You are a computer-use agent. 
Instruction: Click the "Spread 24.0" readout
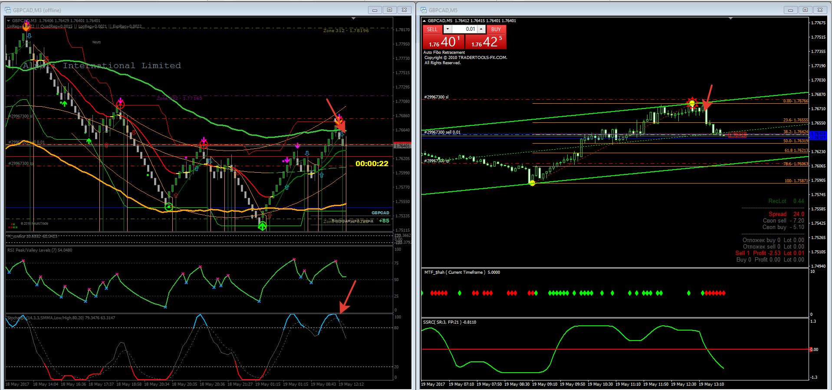pyautogui.click(x=786, y=214)
